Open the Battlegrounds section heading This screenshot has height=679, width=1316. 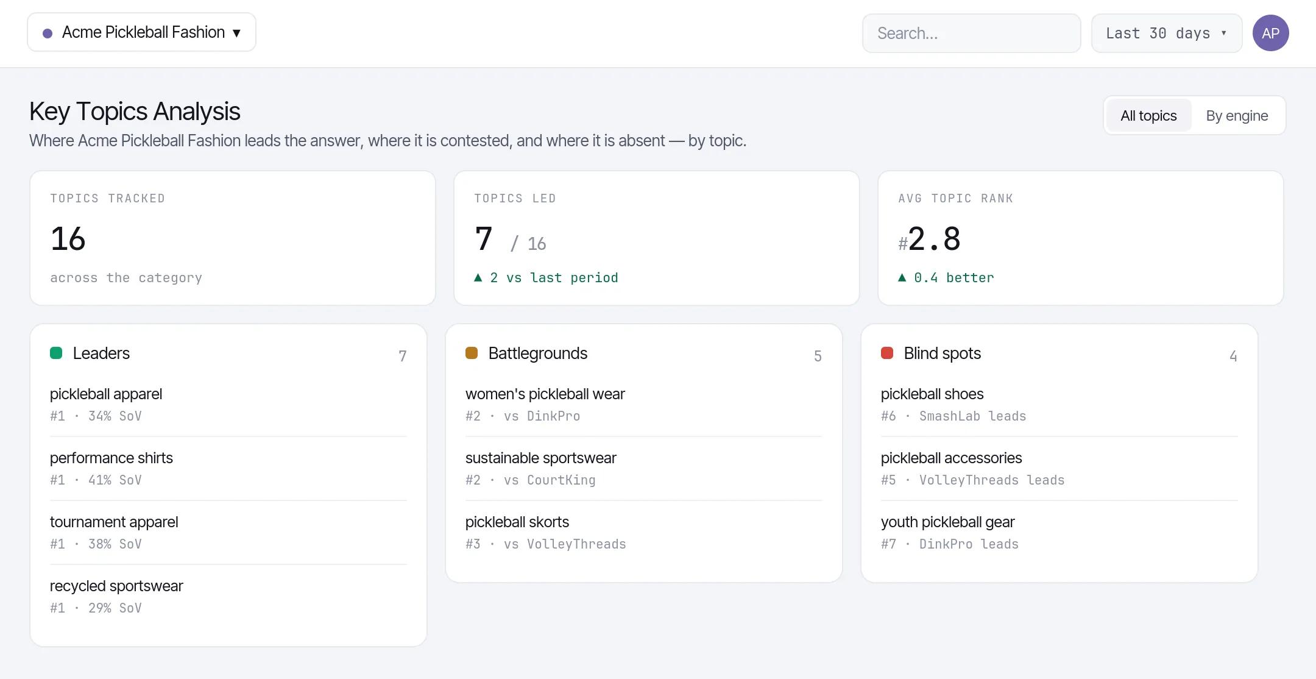pyautogui.click(x=537, y=354)
